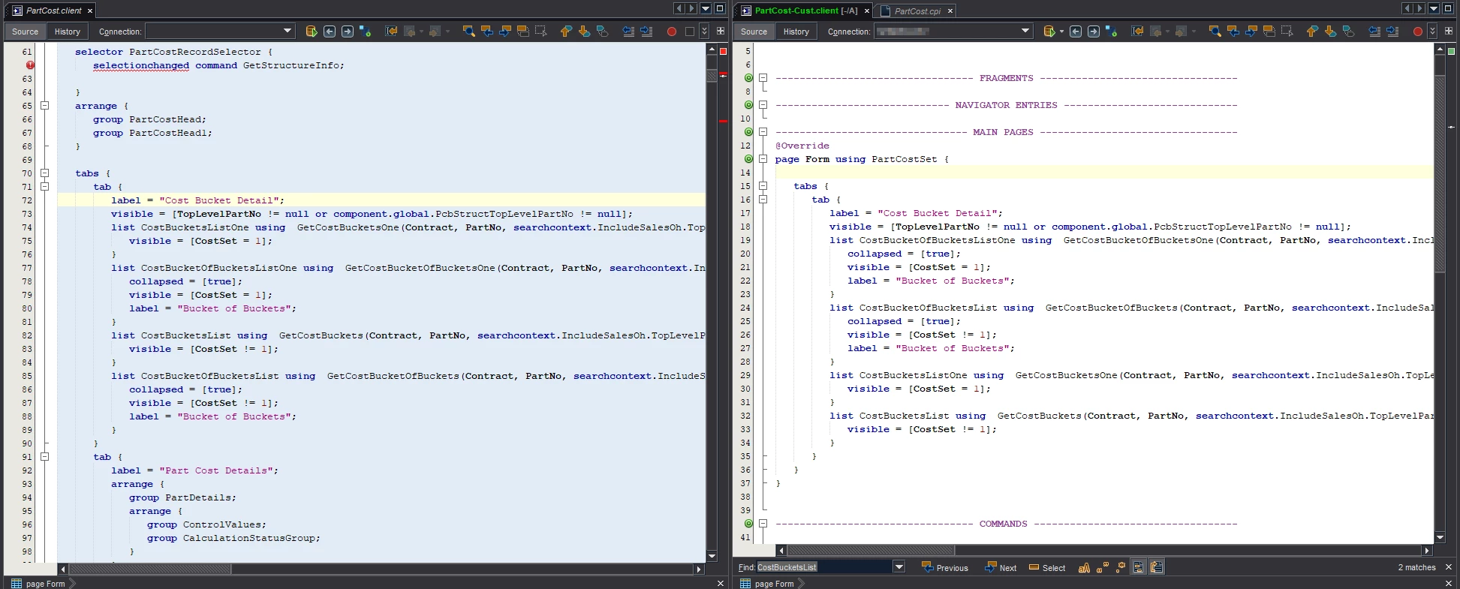Screen dimensions: 1460x589
Task: Click shift line right icon in right toolbar
Action: [x=1392, y=32]
